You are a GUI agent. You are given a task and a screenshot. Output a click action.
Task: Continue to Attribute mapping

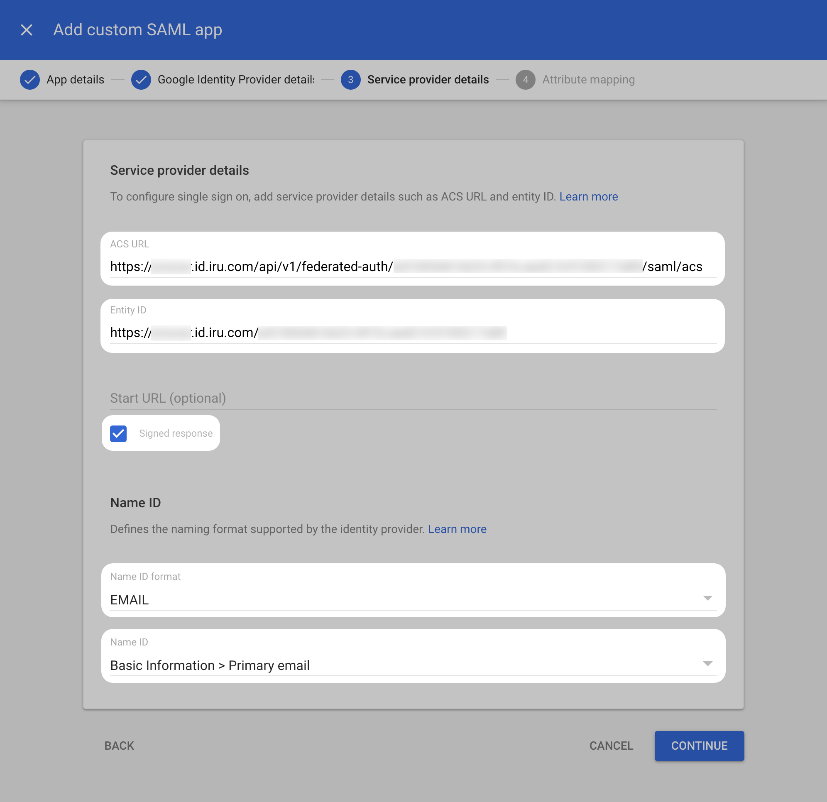tap(699, 746)
